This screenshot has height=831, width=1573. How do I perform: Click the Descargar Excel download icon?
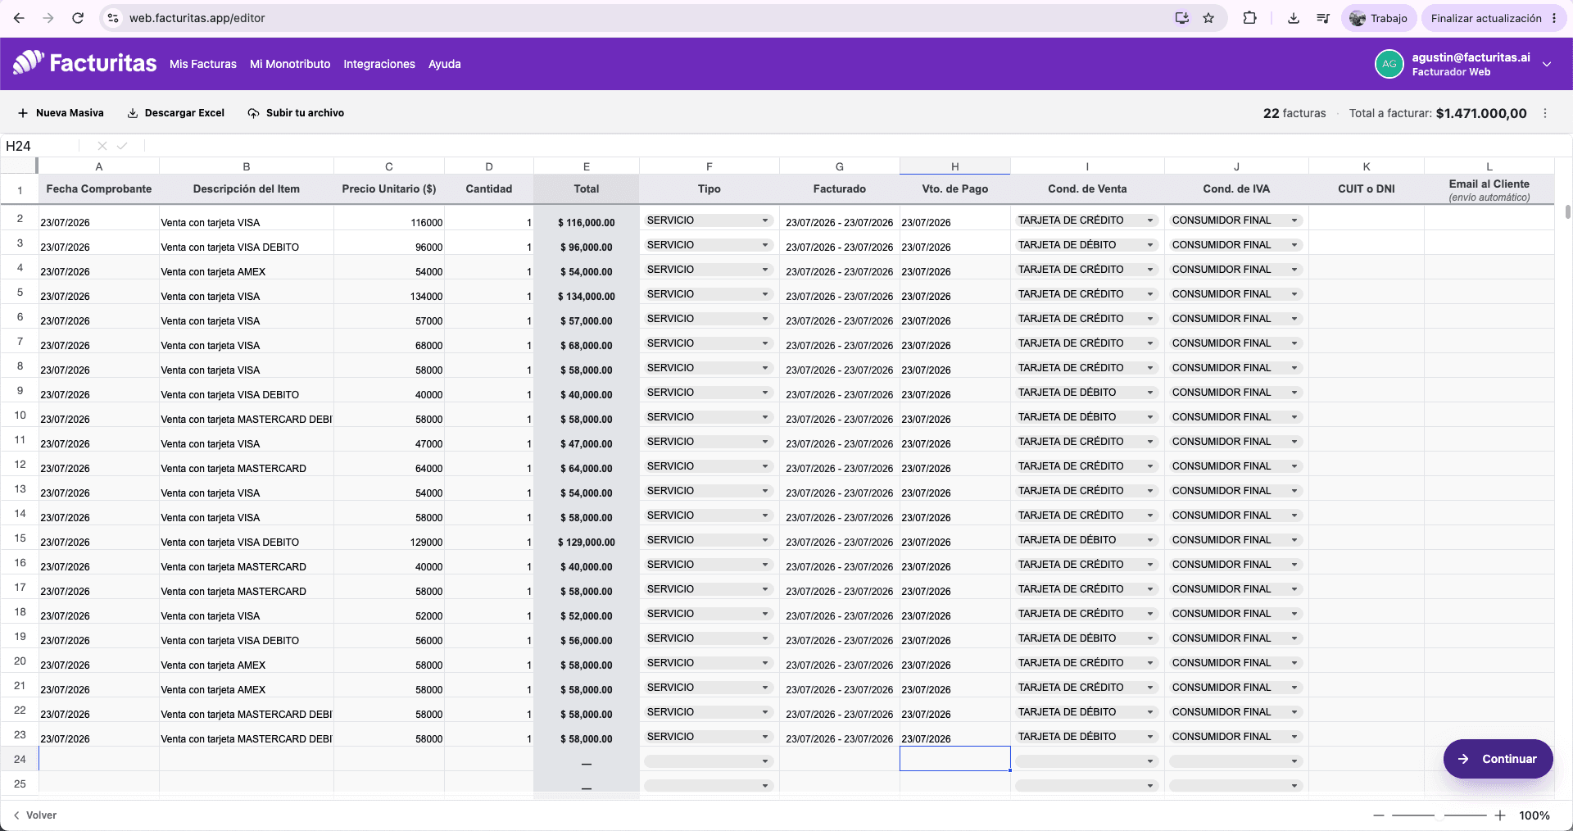pos(133,113)
